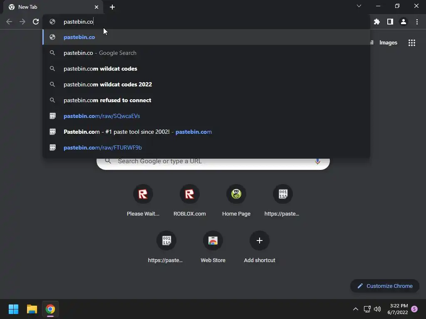Open the top-row https://paste... shortcut
Screen dimensions: 426x319
[283, 200]
